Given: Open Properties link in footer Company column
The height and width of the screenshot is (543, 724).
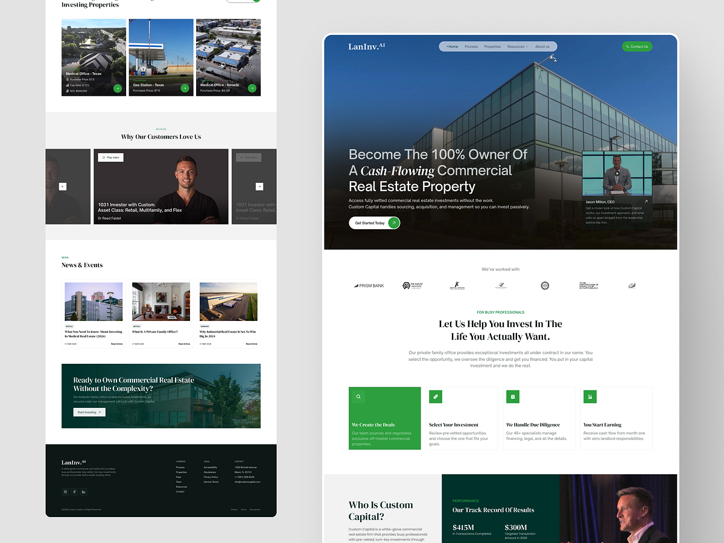Looking at the screenshot, I should 182,472.
